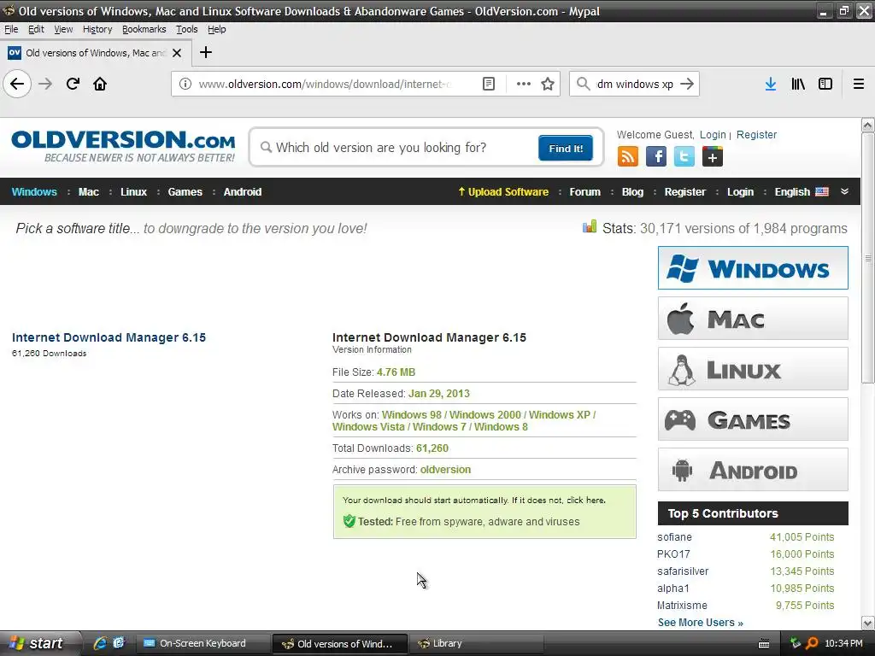Screen dimensions: 875x656
Task: Open the Login link beside Welcome Guest
Action: coord(713,134)
